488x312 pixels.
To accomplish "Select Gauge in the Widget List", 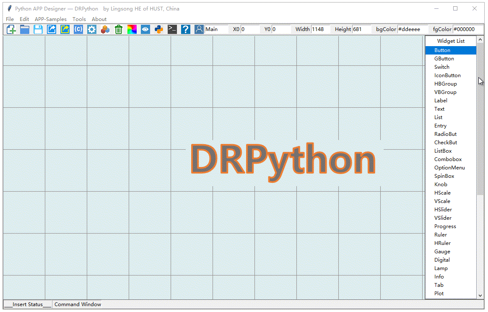I will 451,252.
